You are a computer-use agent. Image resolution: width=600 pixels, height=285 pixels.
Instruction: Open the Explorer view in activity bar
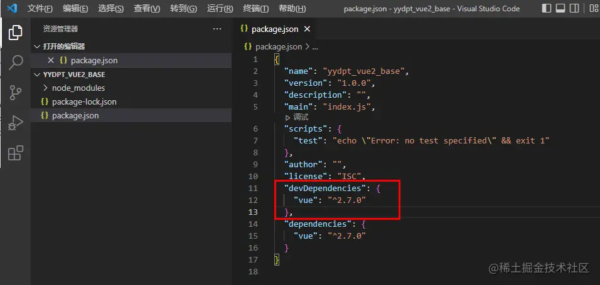(x=15, y=32)
